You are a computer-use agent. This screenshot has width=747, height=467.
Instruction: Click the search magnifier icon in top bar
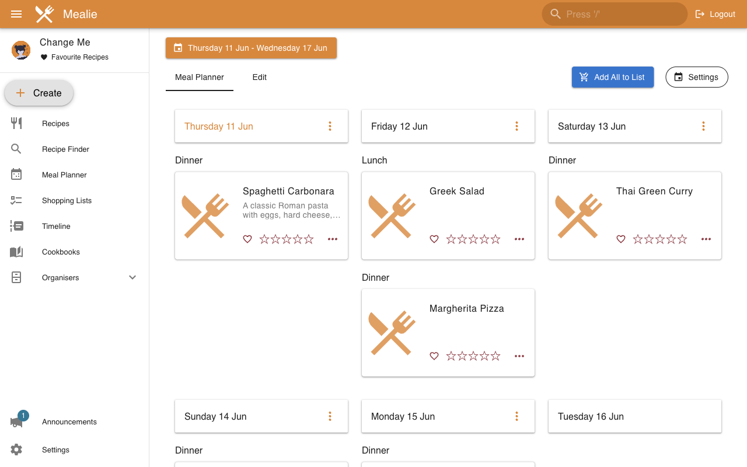click(556, 14)
